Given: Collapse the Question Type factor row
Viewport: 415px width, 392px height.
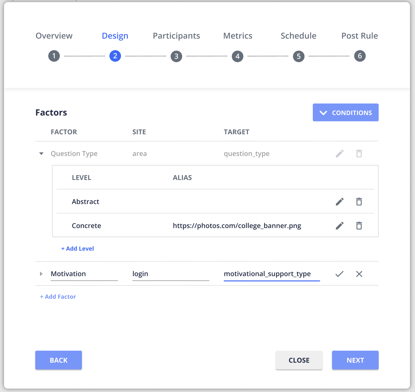Looking at the screenshot, I should tap(41, 154).
